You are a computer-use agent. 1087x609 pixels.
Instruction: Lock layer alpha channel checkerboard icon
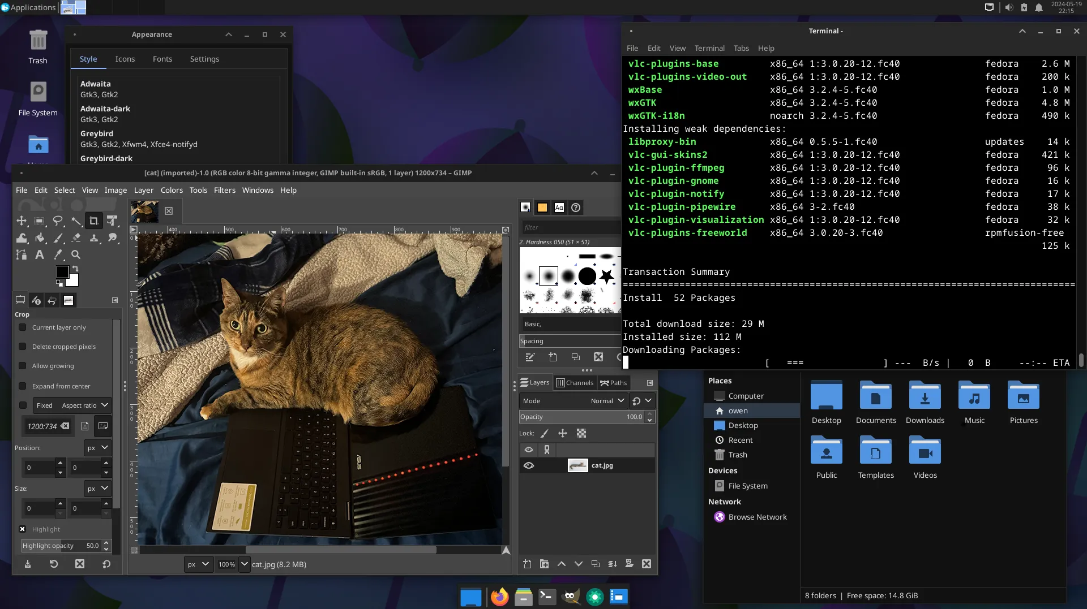coord(581,433)
